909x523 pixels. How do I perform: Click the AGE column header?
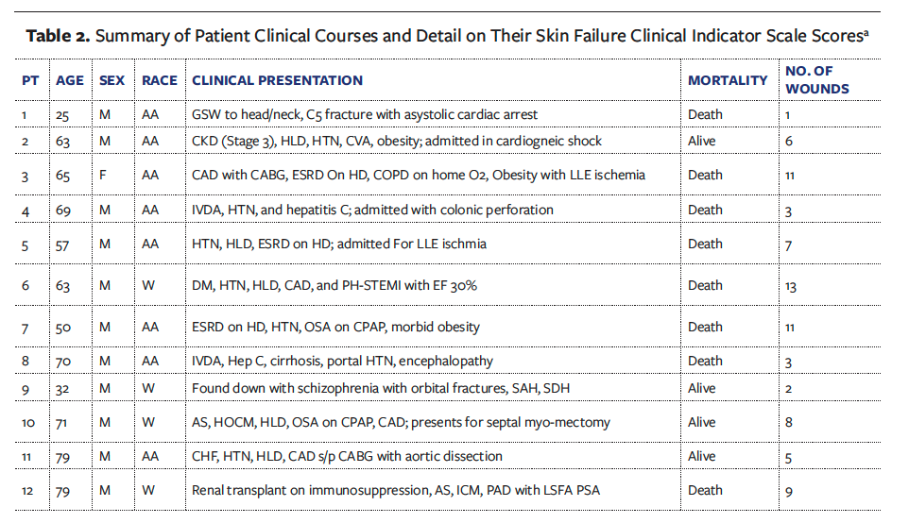[70, 81]
